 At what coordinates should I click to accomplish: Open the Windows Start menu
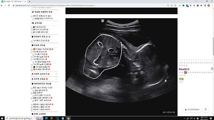2,118
